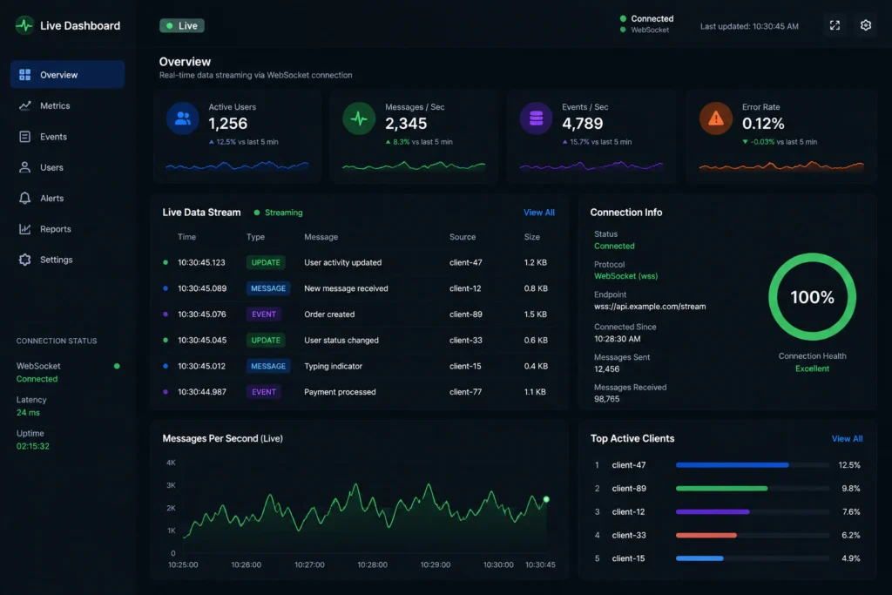Click the UPDATE badge for User status changed
Image resolution: width=892 pixels, height=595 pixels.
266,340
